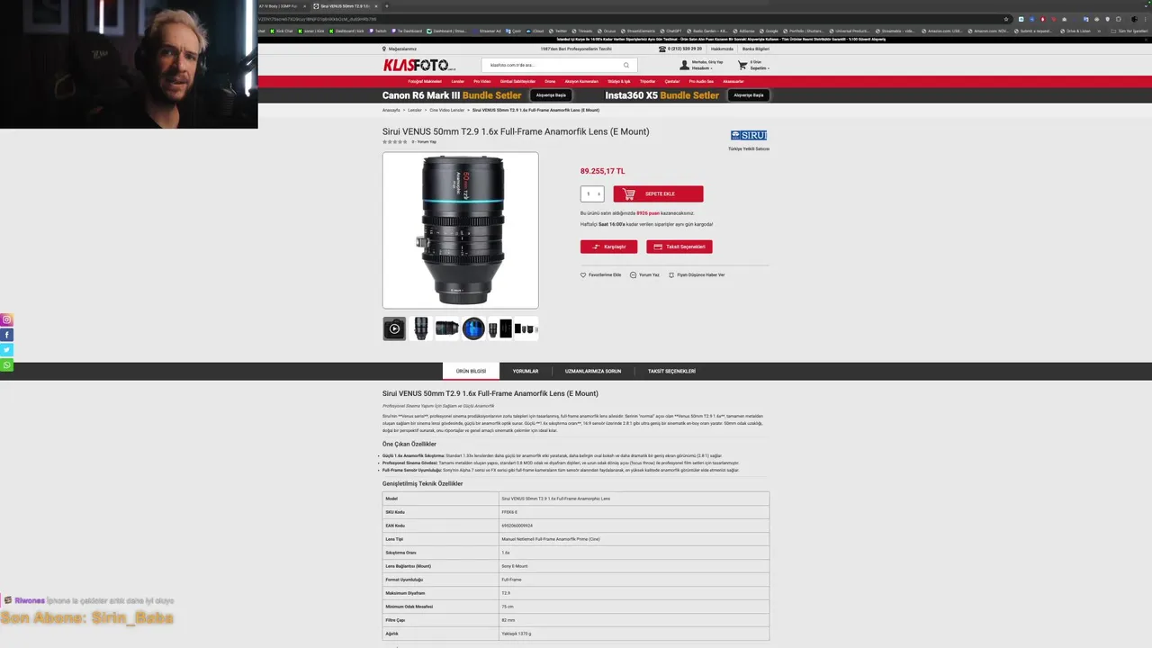
Task: Expand the Sepetim cart dropdown
Action: tap(760, 68)
